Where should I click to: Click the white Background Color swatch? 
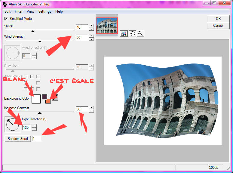(36, 99)
